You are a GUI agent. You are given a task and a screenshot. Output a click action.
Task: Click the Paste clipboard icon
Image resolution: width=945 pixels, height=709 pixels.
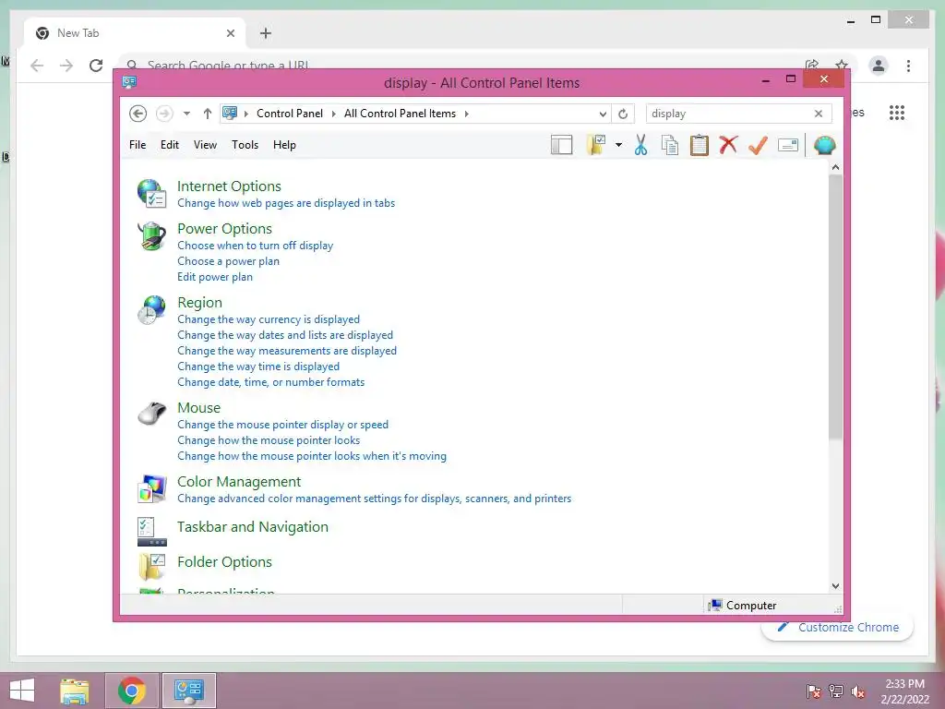point(700,145)
